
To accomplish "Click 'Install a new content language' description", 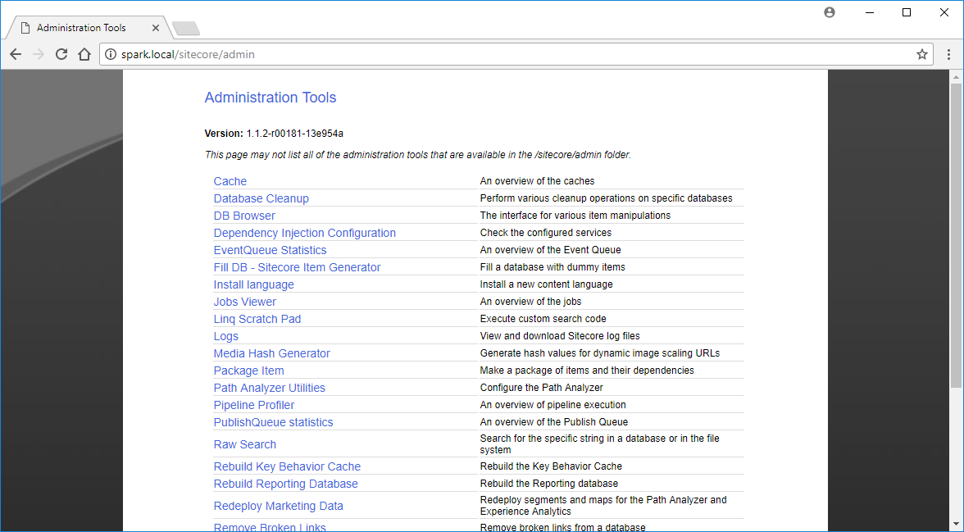I will coord(547,284).
